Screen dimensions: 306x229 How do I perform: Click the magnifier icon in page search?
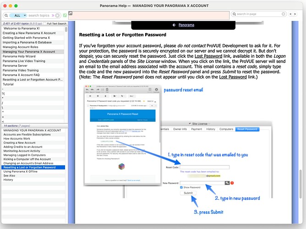tap(234, 14)
